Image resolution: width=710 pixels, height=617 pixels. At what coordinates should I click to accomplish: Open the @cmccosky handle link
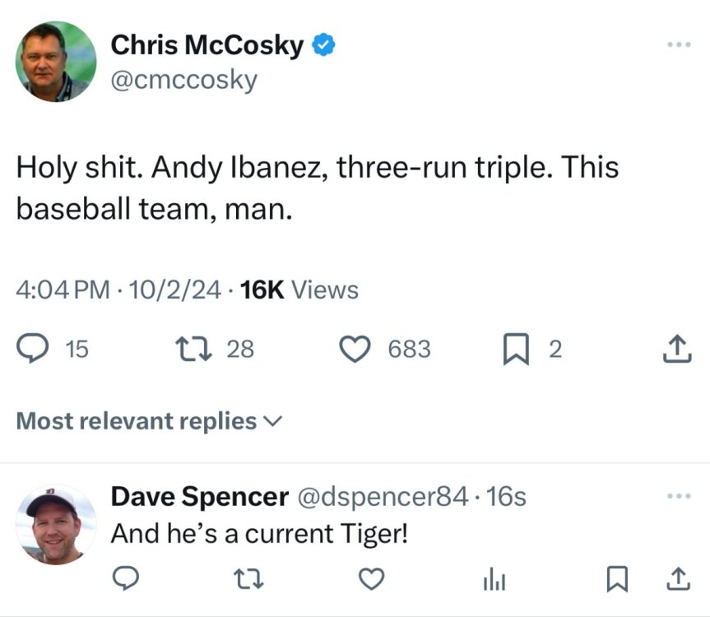click(x=183, y=80)
